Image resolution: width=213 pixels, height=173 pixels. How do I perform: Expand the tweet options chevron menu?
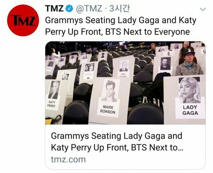pos(203,9)
